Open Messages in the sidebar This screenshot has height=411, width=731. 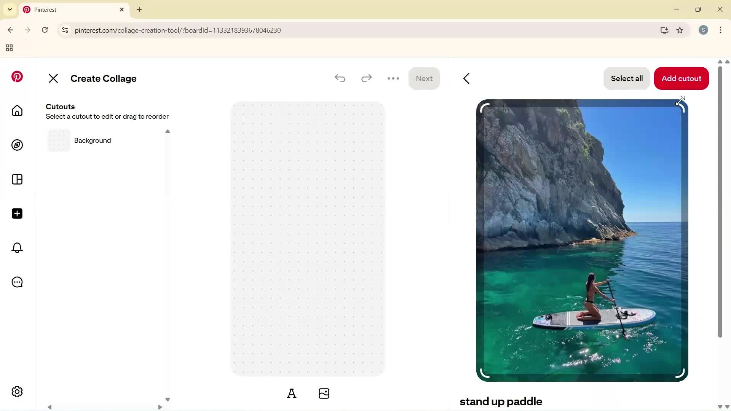17,282
